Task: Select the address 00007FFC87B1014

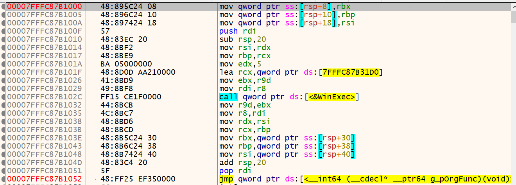Action: coord(45,48)
